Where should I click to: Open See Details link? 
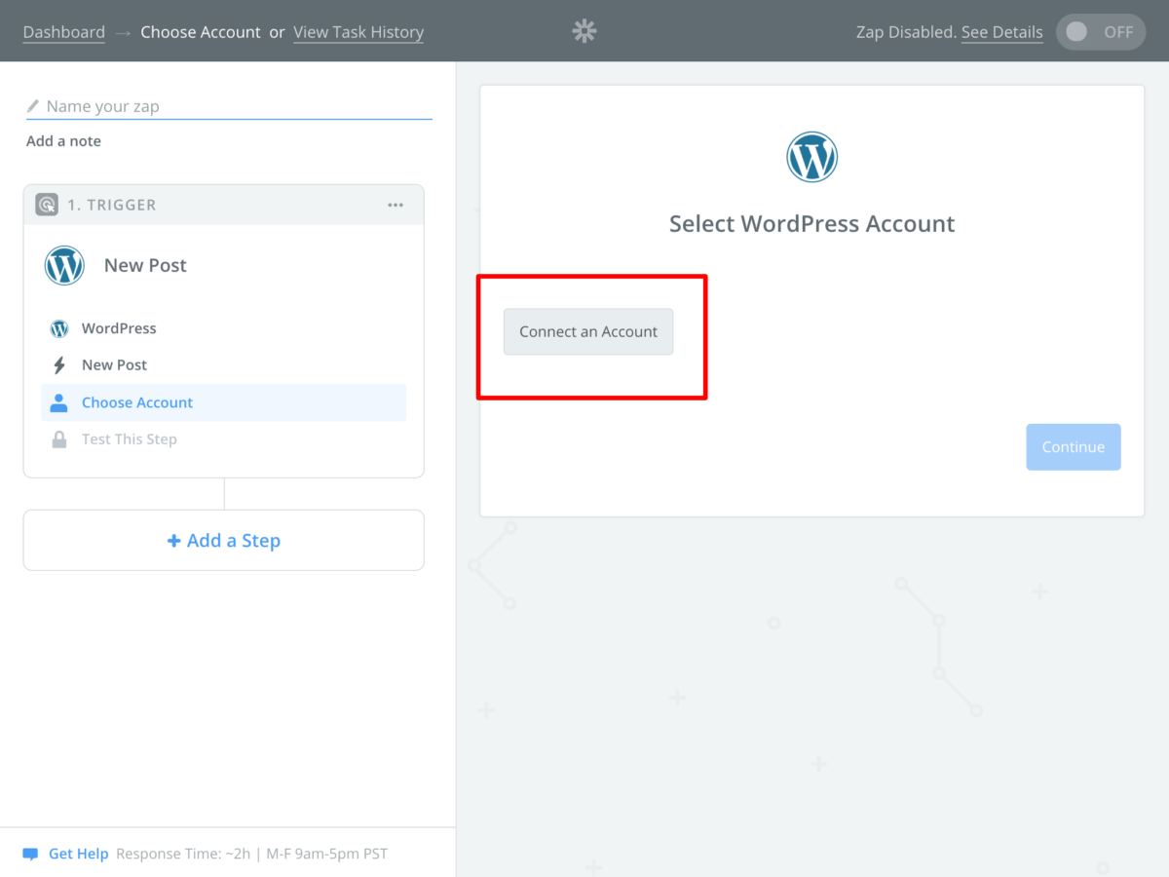click(x=1002, y=32)
